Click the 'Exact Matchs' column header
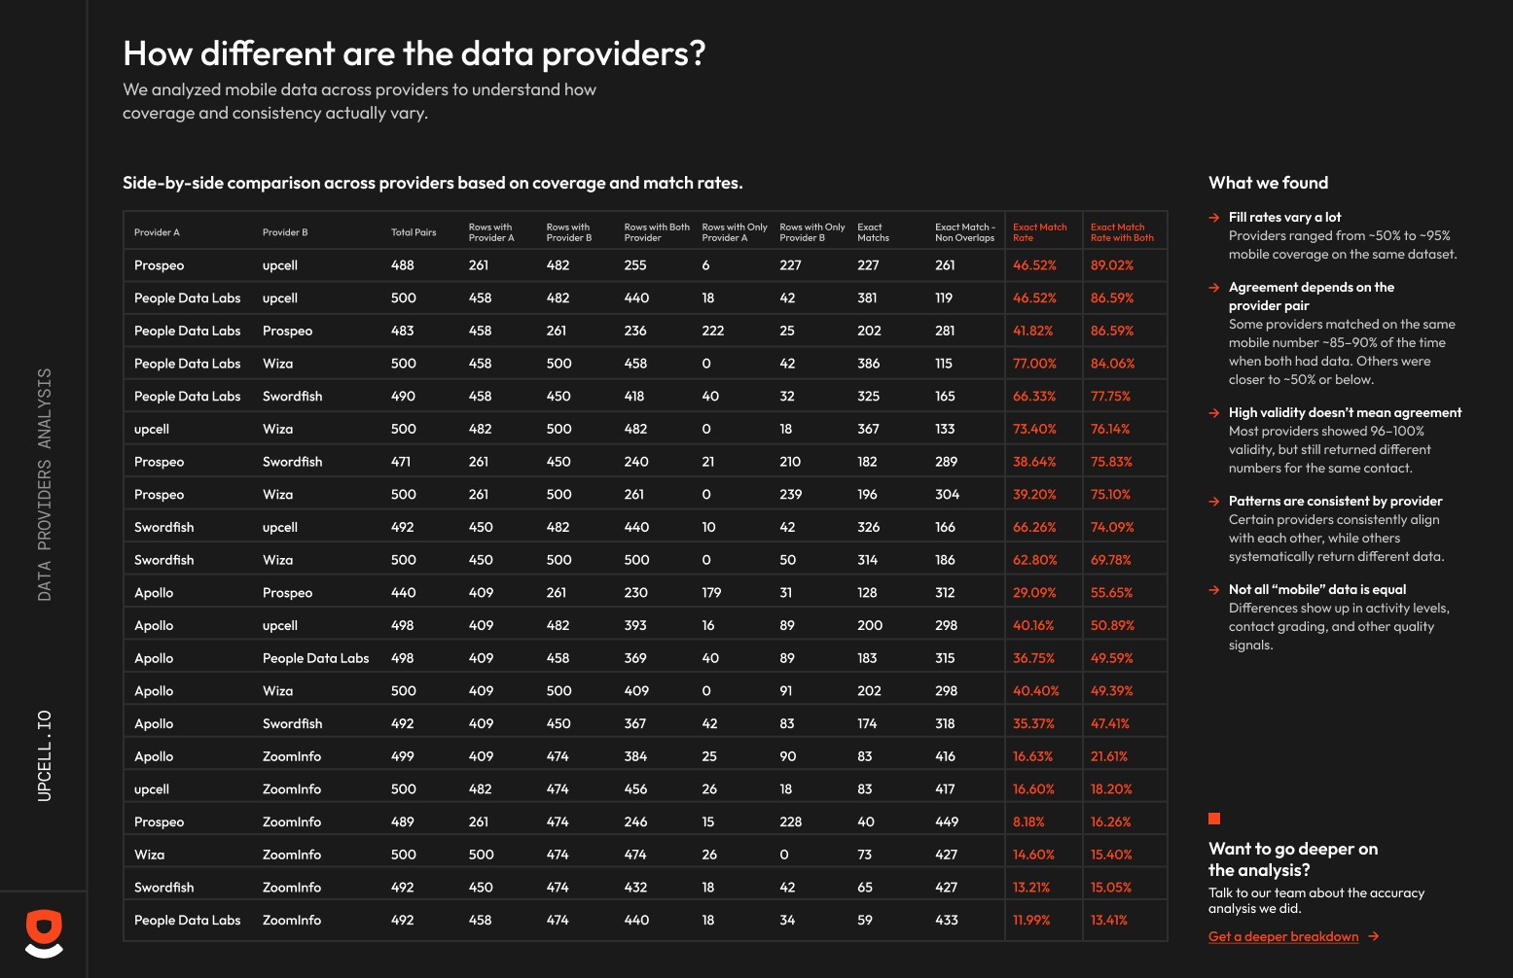The width and height of the screenshot is (1513, 978). (873, 232)
